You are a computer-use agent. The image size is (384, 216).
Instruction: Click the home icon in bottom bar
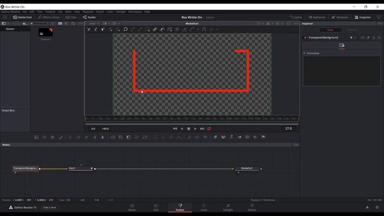click(x=367, y=208)
